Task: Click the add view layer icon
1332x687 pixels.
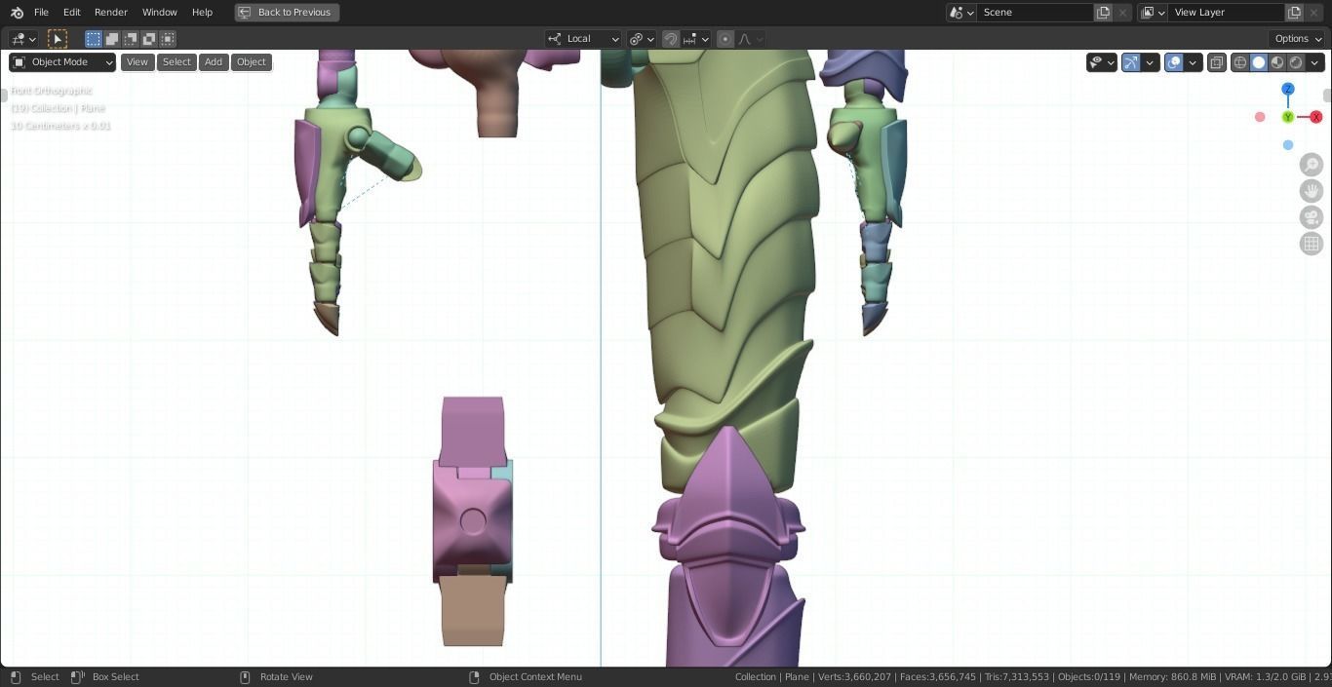Action: (x=1294, y=13)
